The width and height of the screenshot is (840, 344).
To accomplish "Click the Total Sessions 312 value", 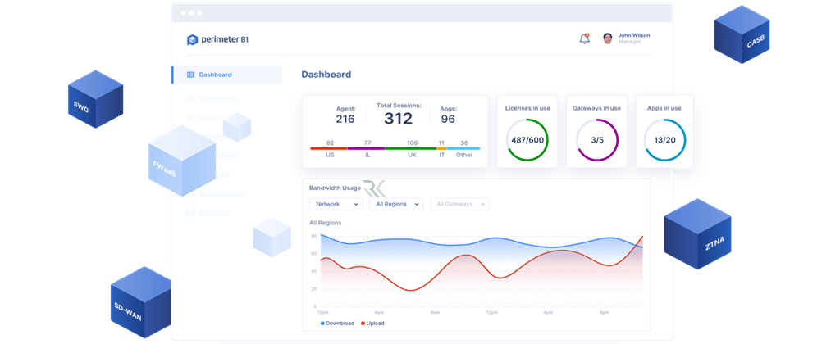I will tap(398, 119).
